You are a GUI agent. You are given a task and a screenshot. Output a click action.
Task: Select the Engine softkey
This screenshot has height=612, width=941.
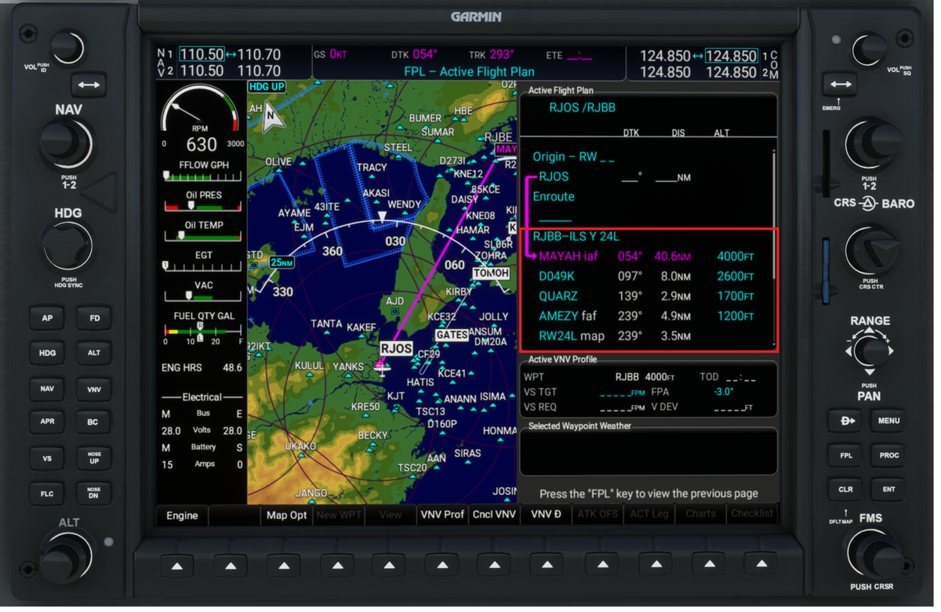pos(181,516)
